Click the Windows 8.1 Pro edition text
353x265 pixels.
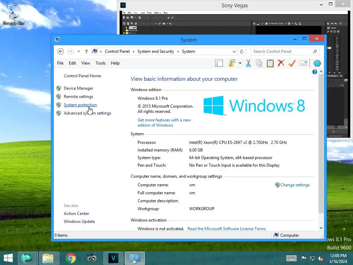coord(153,98)
